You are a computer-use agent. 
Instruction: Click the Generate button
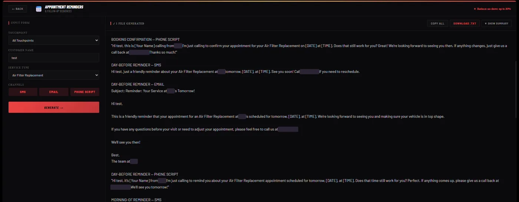(54, 107)
